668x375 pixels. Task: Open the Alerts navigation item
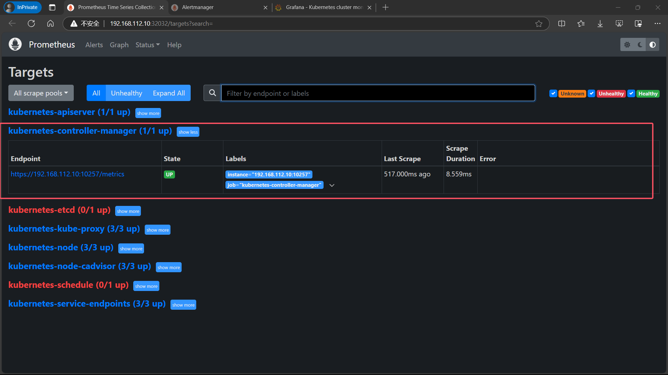coord(94,45)
